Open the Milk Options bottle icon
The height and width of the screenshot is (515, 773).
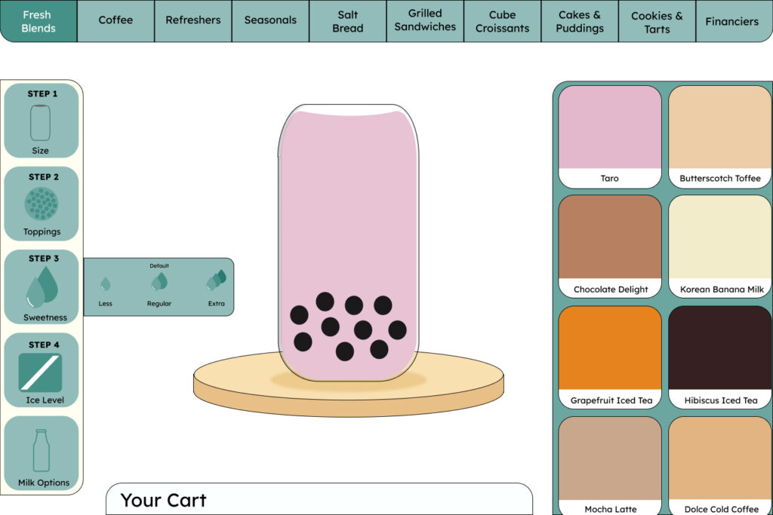pyautogui.click(x=42, y=452)
